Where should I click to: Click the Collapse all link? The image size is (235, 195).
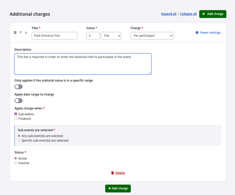tap(188, 14)
